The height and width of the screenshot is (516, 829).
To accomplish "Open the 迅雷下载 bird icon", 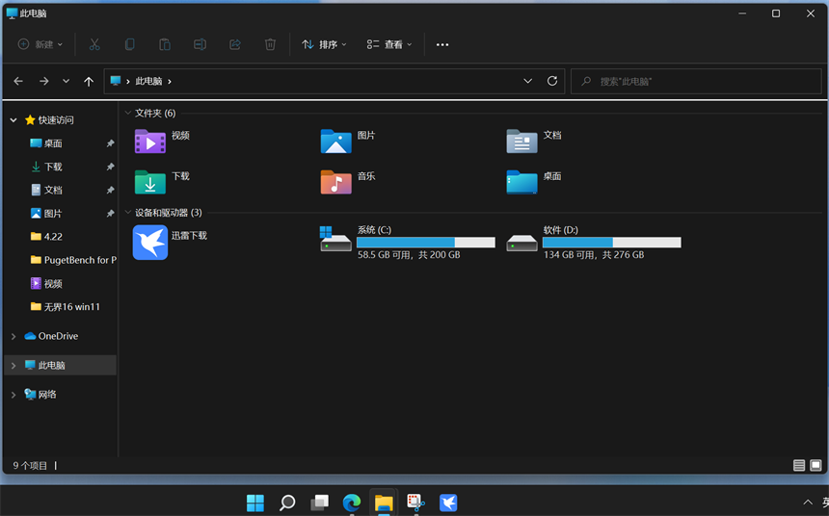I will point(150,243).
